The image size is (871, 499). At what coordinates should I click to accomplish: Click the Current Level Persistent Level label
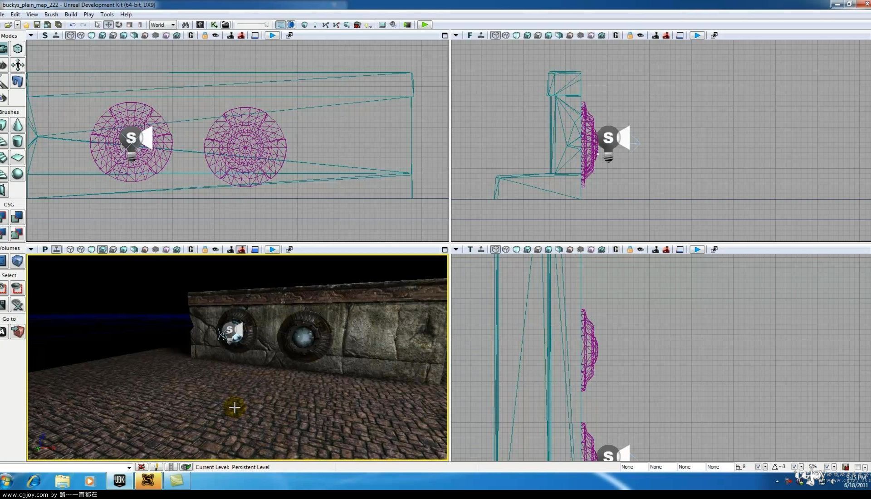click(x=233, y=467)
